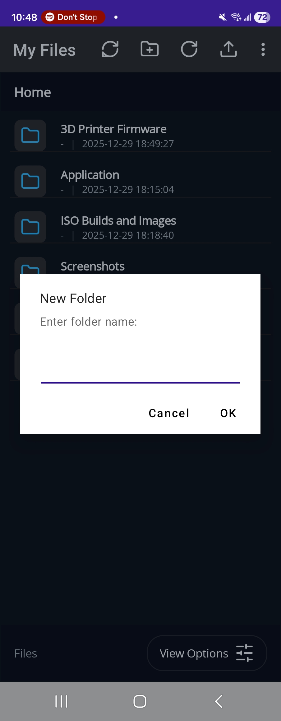Open the Home breadcrumb location
The image size is (281, 721).
(33, 92)
